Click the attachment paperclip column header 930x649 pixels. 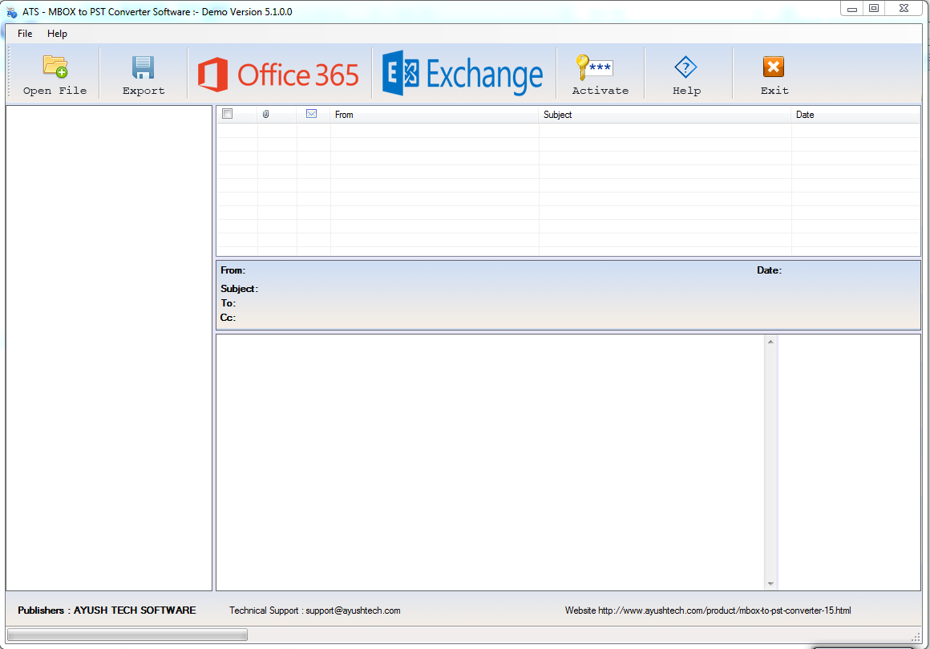click(265, 114)
